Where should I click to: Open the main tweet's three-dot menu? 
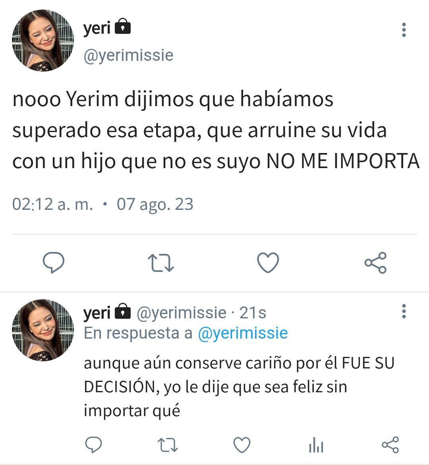coord(404,30)
